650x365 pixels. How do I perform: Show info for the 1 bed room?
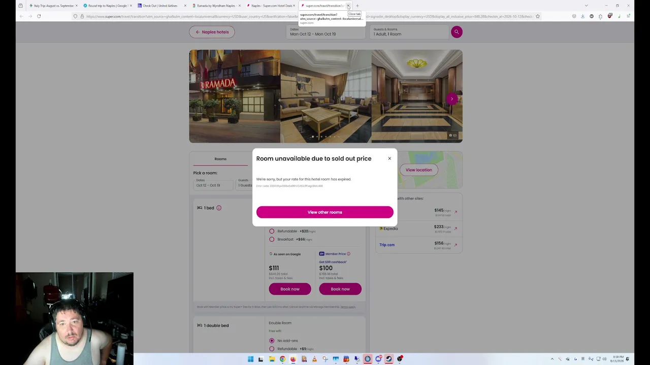click(219, 208)
